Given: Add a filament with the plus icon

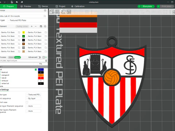Looking at the screenshot, I should [x=32, y=26].
